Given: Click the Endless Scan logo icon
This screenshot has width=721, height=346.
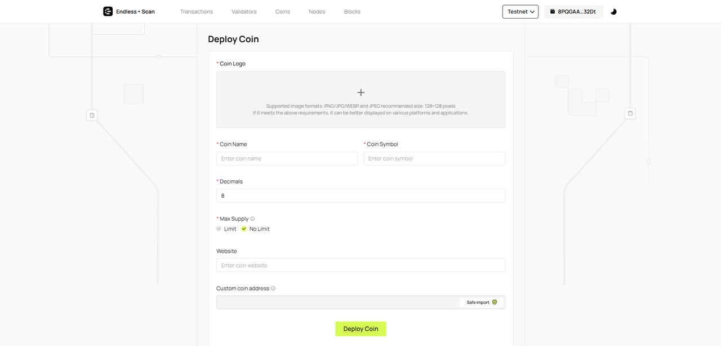Looking at the screenshot, I should tap(108, 11).
